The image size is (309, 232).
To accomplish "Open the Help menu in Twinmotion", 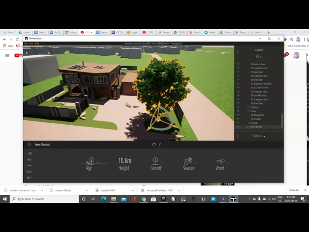I will 37,43.
